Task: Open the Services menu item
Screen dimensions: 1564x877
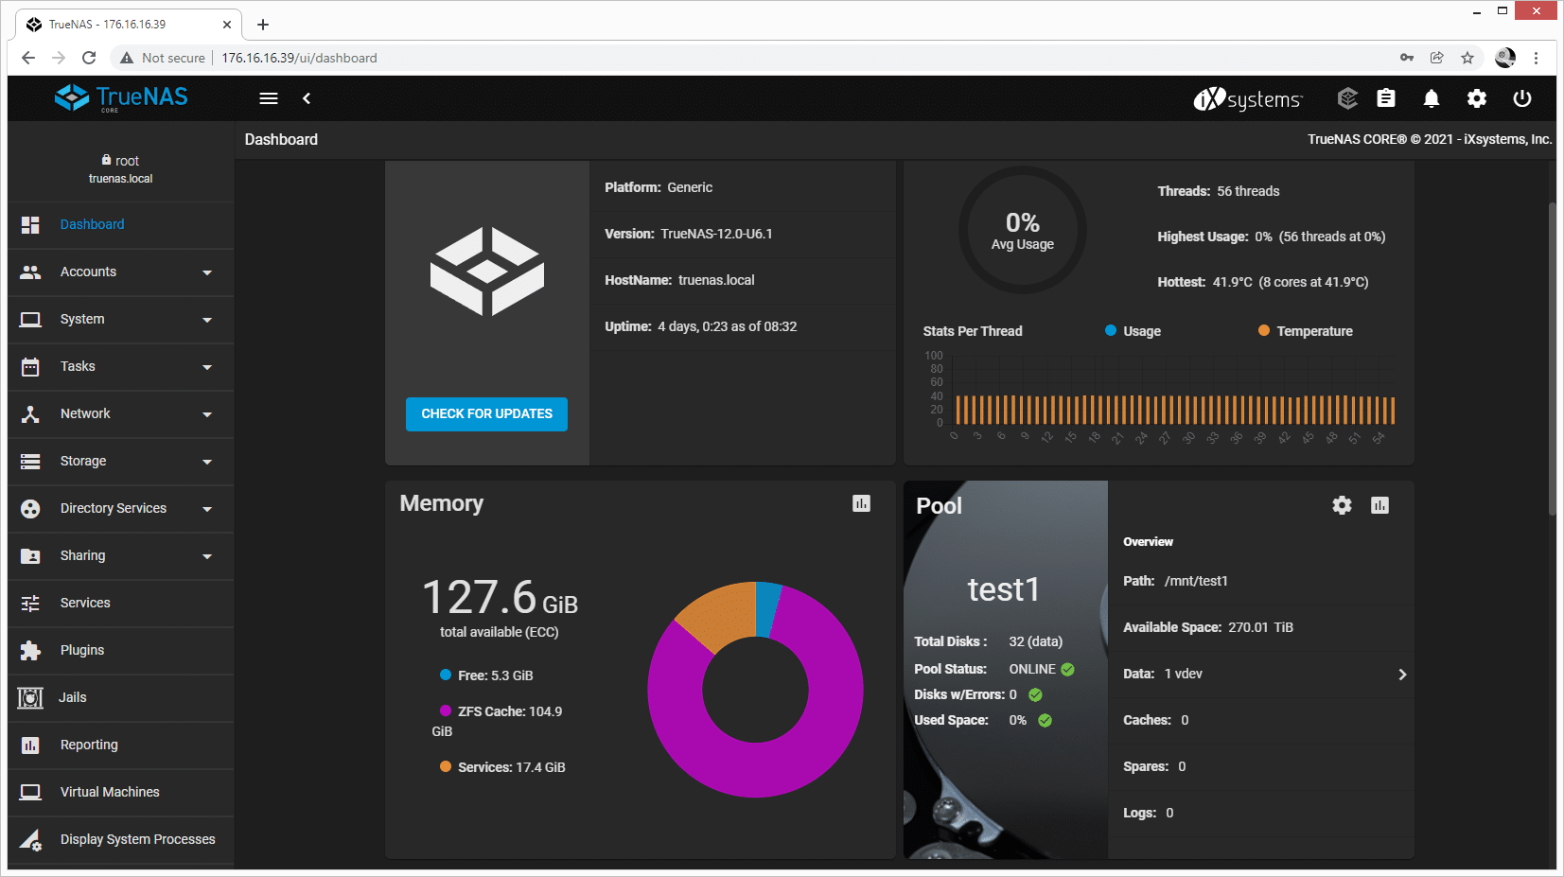Action: (121, 604)
